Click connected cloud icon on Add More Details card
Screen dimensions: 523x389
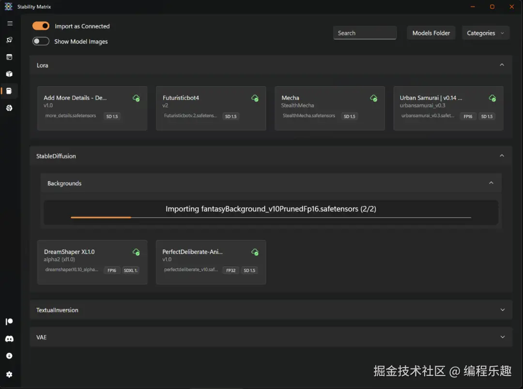coord(136,98)
